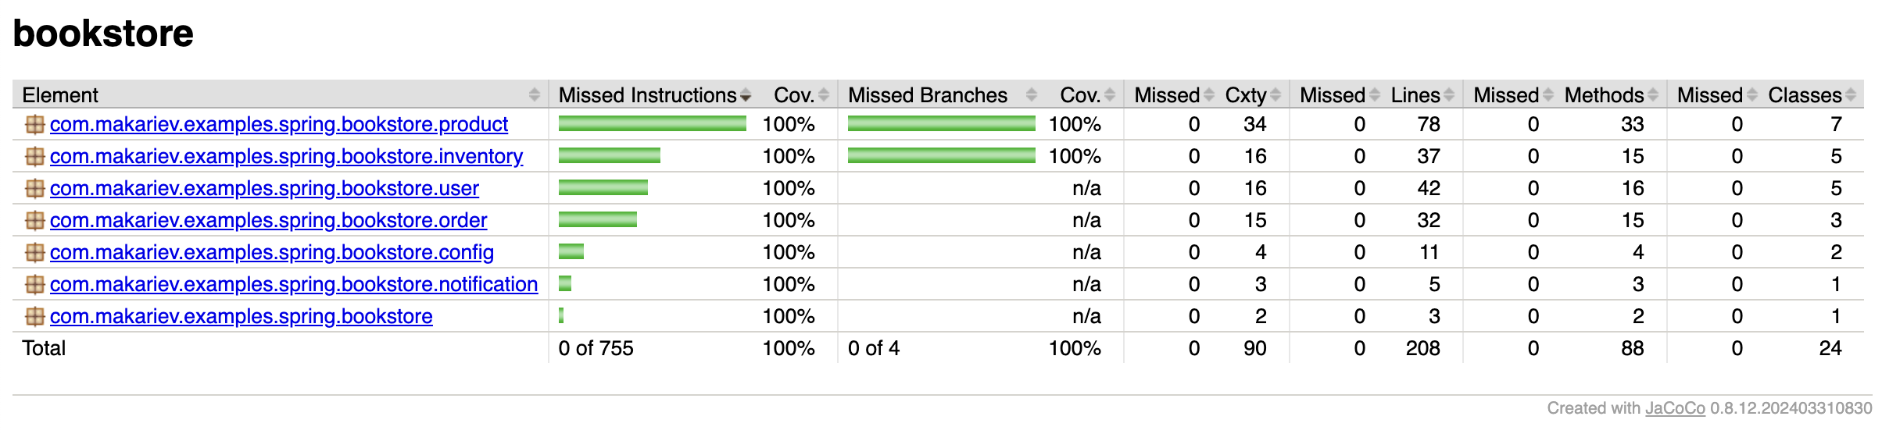1882x434 pixels.
Task: Click the package icon beside bookstore.config
Action: 34,252
